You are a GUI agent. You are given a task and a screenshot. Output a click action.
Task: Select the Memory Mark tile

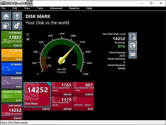pyautogui.click(x=12, y=94)
